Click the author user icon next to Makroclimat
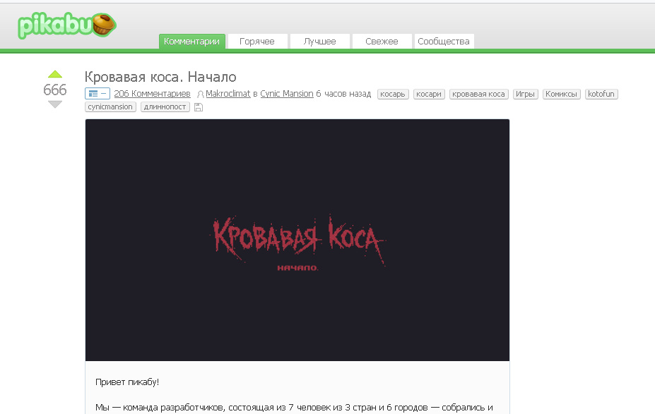 coord(201,94)
